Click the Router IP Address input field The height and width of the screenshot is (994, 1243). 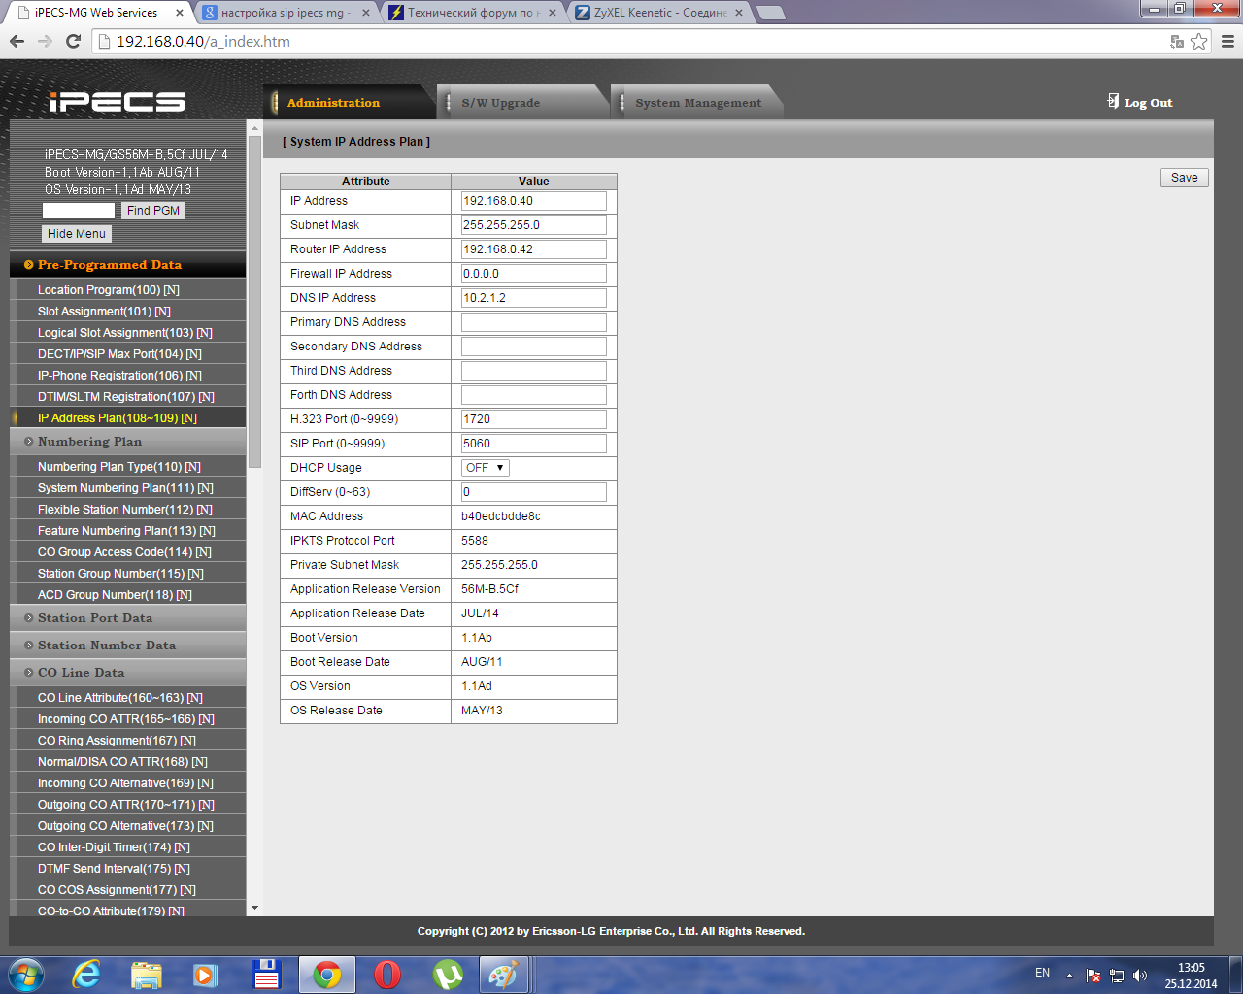pyautogui.click(x=533, y=249)
